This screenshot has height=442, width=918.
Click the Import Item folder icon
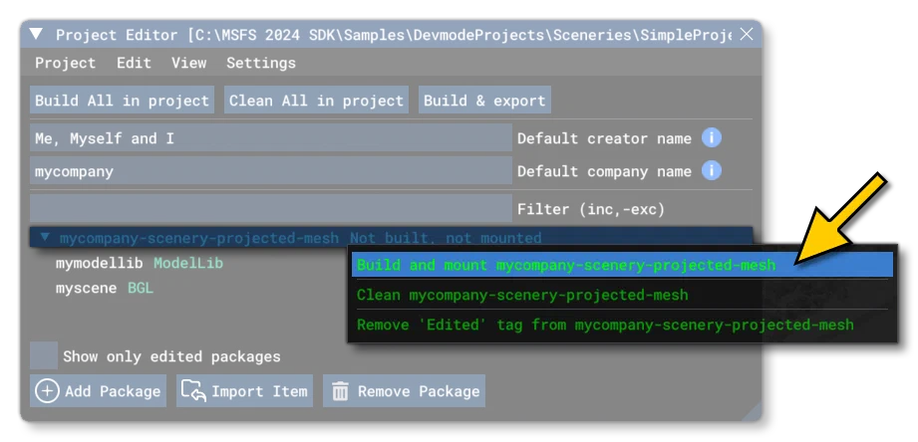point(193,390)
